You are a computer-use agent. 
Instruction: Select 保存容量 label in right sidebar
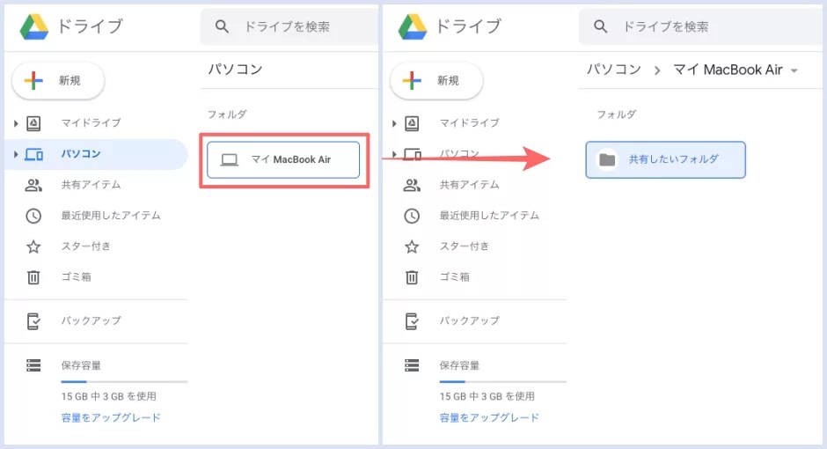459,365
